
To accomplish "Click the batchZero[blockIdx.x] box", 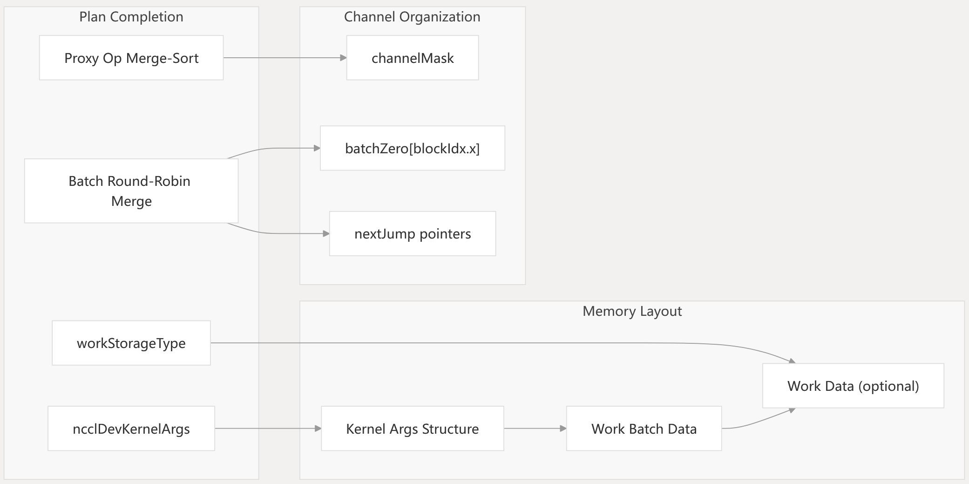I will point(412,148).
